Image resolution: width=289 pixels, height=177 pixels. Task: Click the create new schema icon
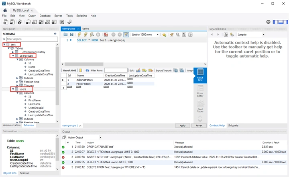pos(28,22)
